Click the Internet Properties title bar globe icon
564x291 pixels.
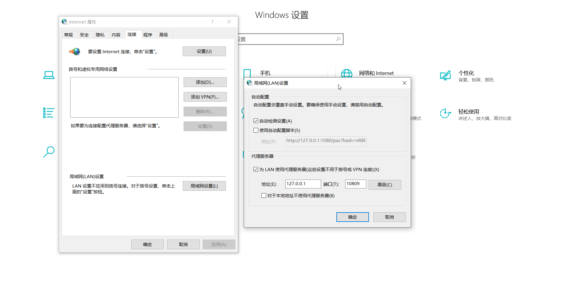64,22
